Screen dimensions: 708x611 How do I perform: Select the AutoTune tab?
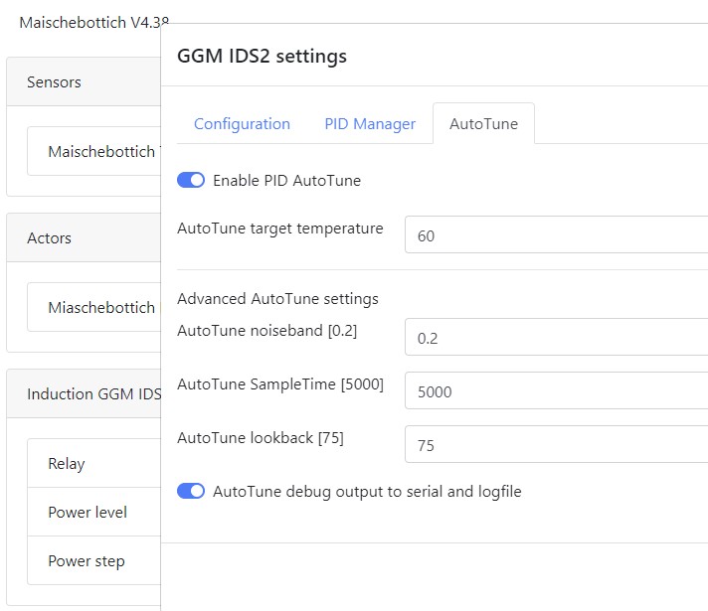[483, 124]
